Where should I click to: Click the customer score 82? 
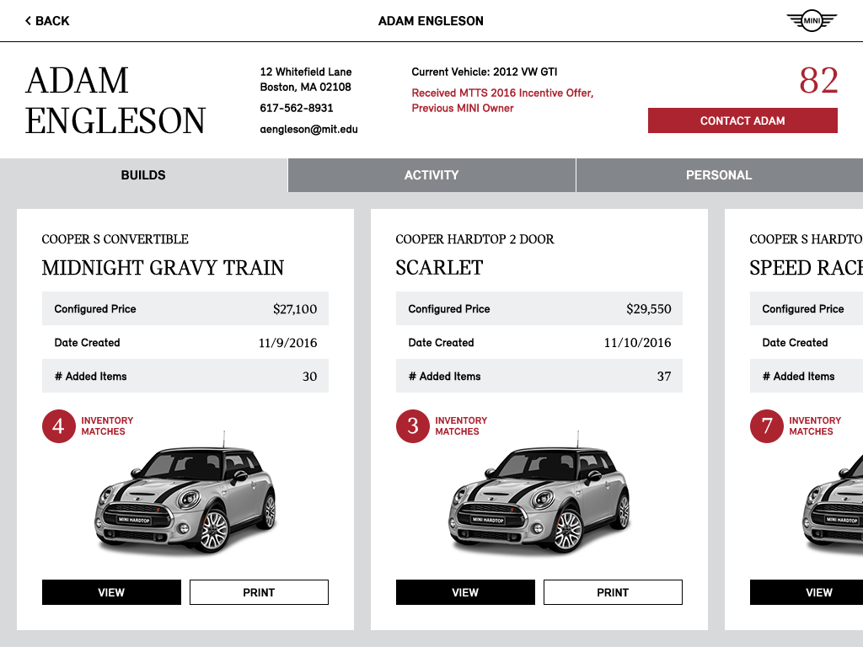pyautogui.click(x=818, y=81)
